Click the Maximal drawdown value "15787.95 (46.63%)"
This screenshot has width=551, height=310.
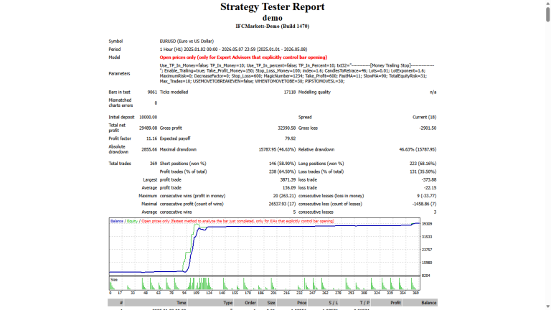pyautogui.click(x=277, y=150)
